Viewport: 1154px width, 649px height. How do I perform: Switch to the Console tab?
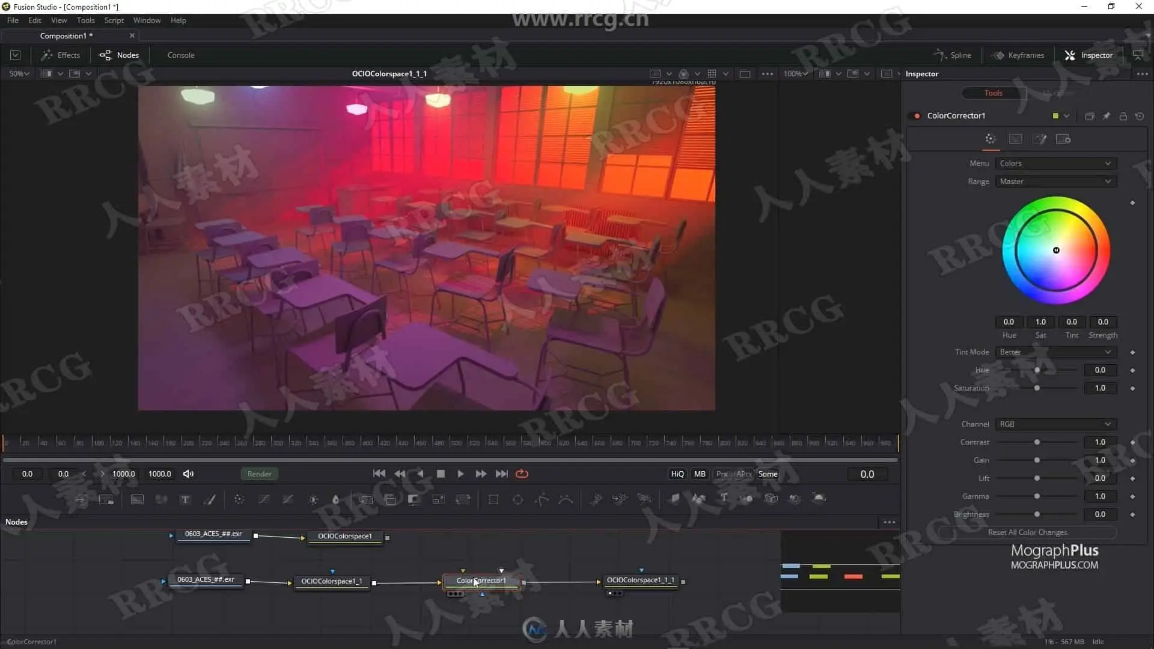point(180,55)
